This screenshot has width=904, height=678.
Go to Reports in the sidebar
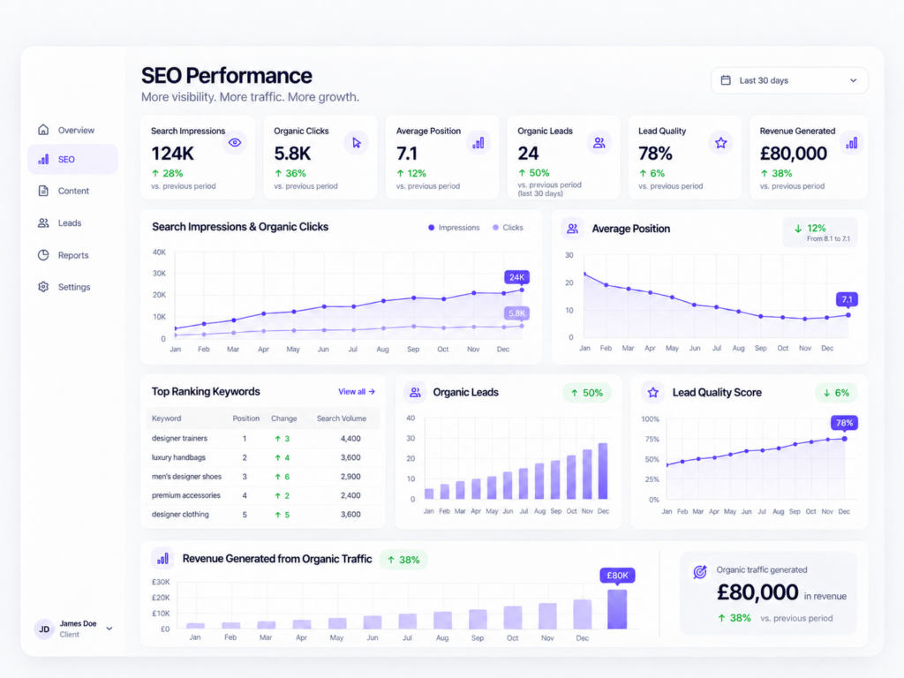(x=72, y=255)
